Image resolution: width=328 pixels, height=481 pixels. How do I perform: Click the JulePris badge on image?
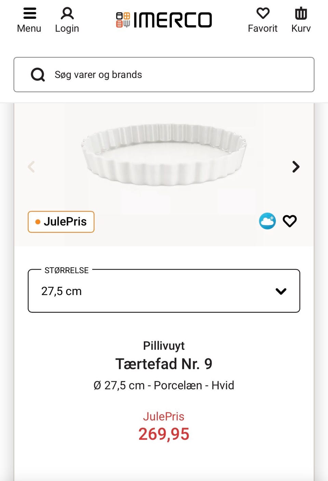click(x=61, y=222)
